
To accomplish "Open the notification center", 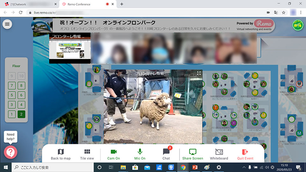I will click(299, 167).
